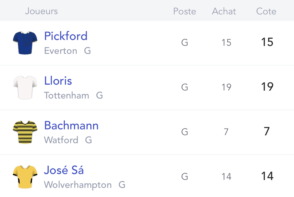Click Lloris's white Tottenham jersey icon
This screenshot has width=294, height=197.
tap(25, 88)
